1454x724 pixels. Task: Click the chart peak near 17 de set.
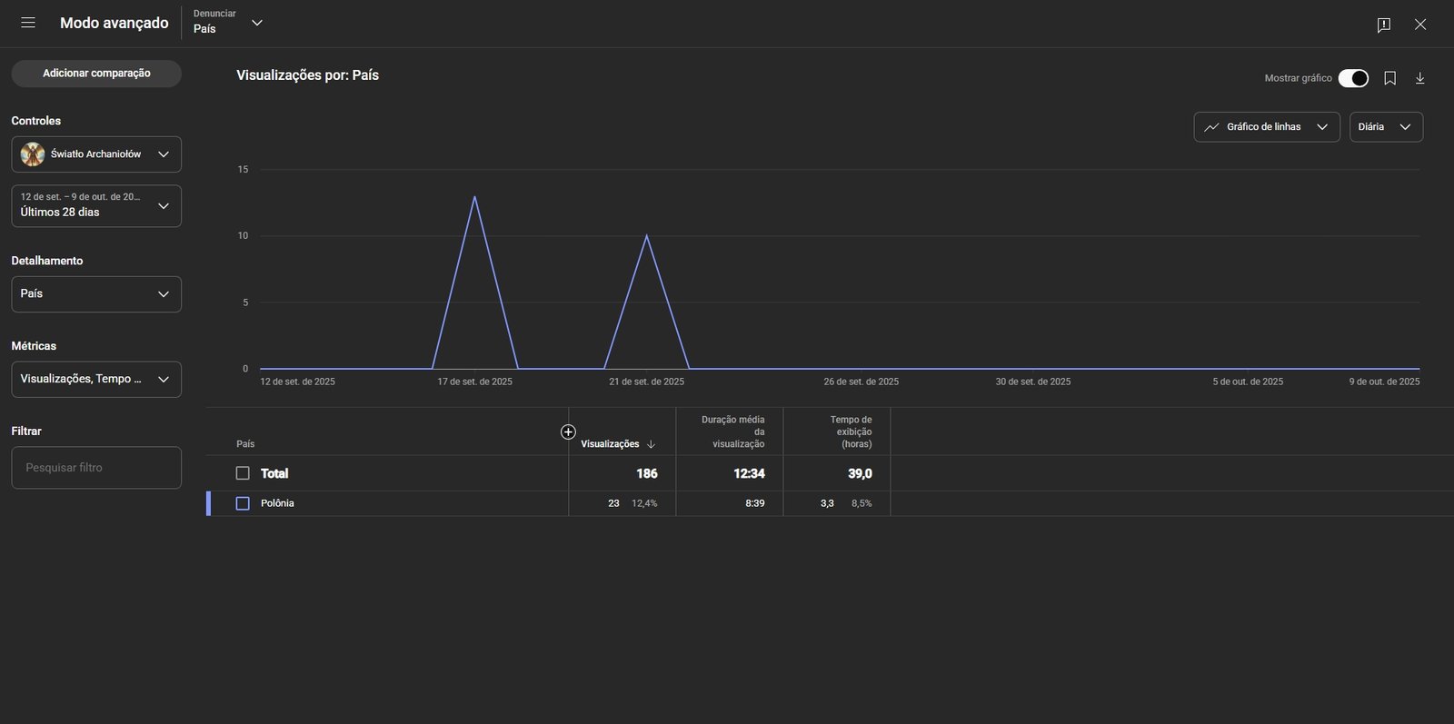[474, 197]
